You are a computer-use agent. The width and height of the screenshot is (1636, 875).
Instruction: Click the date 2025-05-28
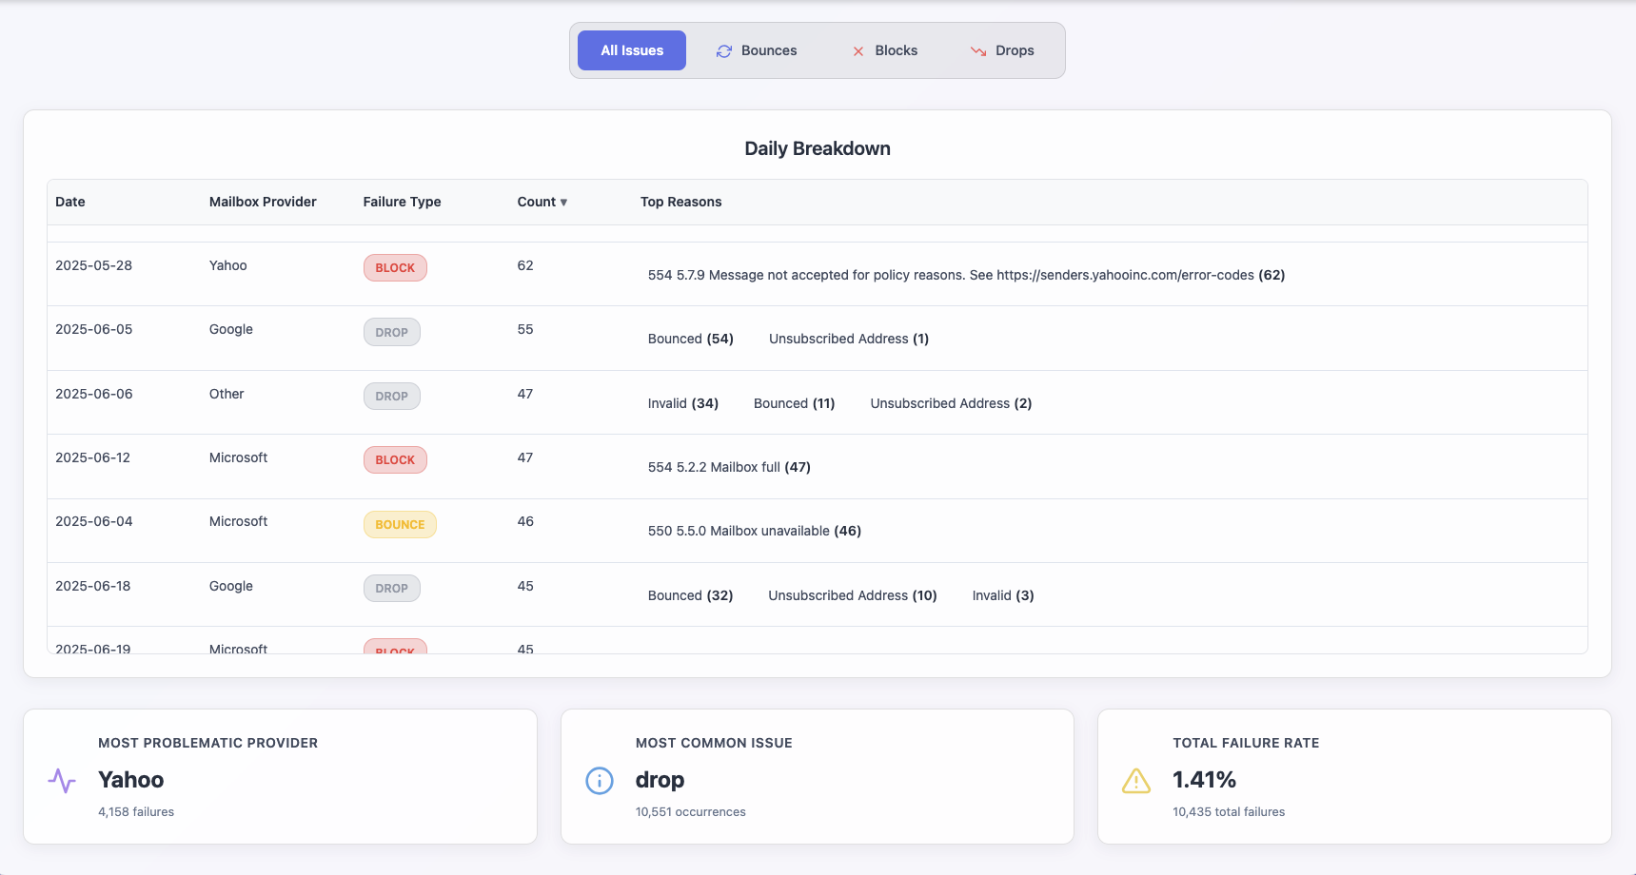93,265
